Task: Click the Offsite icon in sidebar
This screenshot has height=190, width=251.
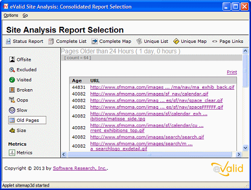Action: click(x=12, y=59)
